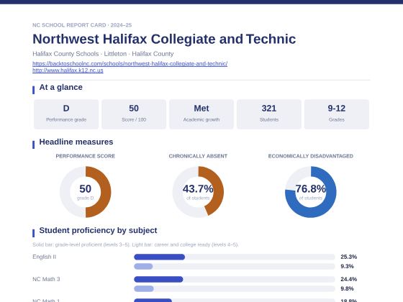This screenshot has width=403, height=302.
Task: Click the 'NC SCHOOL REPORT CARD · 2024–25' label
Action: pos(82,25)
